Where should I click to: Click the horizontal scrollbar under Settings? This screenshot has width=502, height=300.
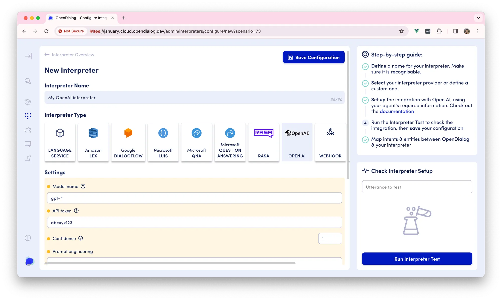tap(170, 263)
